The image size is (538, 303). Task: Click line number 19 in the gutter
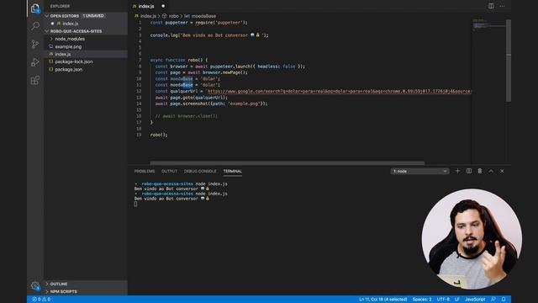[139, 135]
